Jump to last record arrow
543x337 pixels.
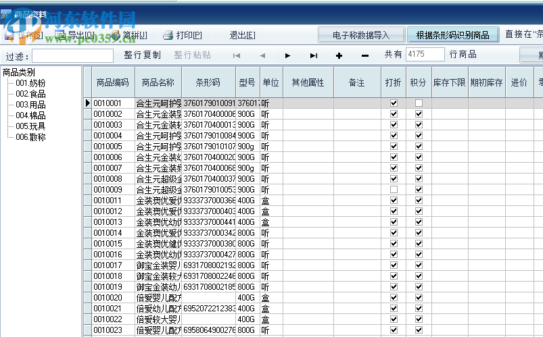[314, 55]
